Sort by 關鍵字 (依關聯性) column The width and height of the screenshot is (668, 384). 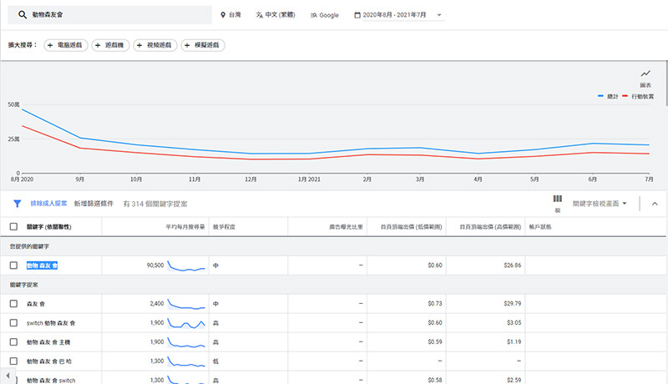49,227
